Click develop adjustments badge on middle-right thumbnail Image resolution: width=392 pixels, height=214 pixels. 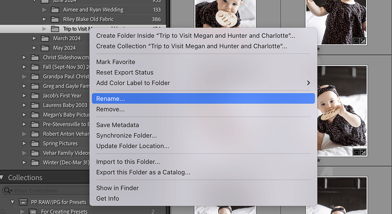(363, 152)
